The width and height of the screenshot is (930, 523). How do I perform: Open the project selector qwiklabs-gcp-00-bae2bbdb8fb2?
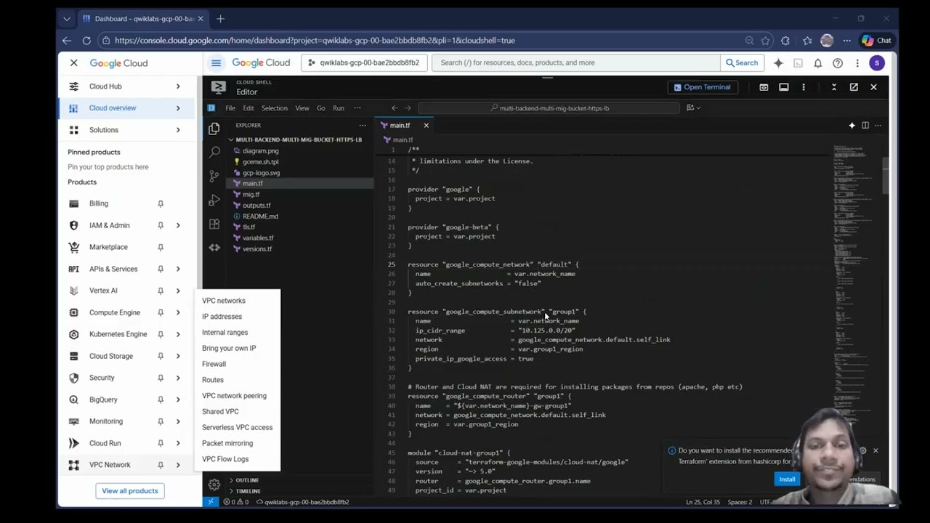click(363, 63)
